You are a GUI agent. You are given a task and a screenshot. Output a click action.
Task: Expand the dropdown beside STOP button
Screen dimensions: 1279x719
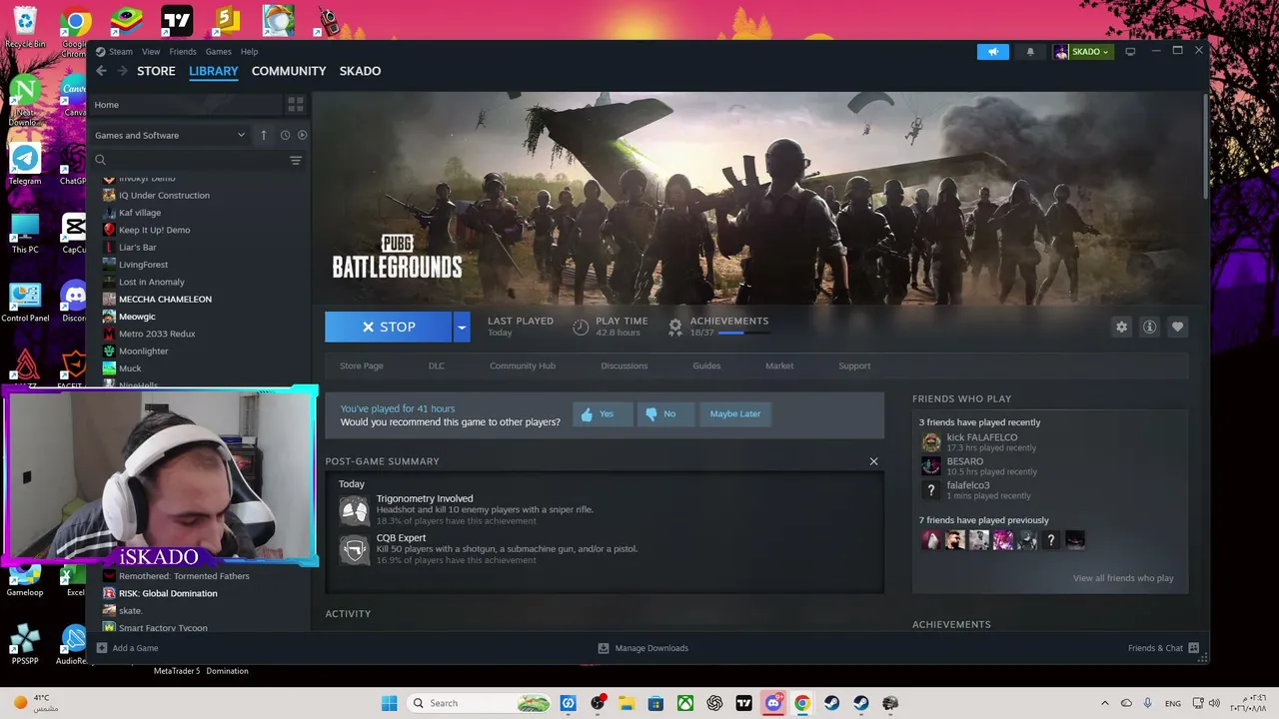[x=462, y=327]
